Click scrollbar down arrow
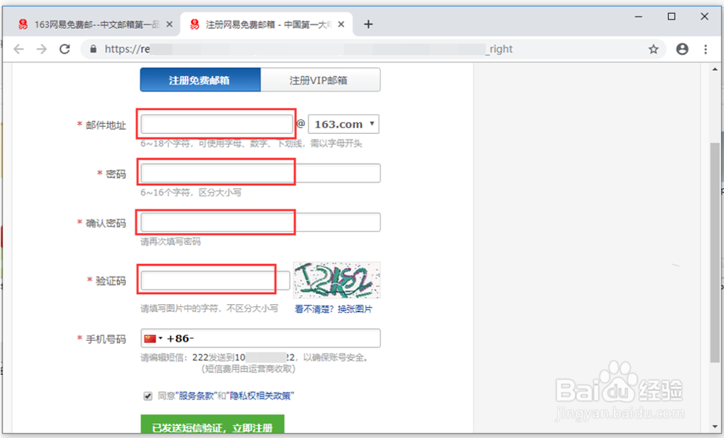Image resolution: width=724 pixels, height=438 pixels. [715, 427]
